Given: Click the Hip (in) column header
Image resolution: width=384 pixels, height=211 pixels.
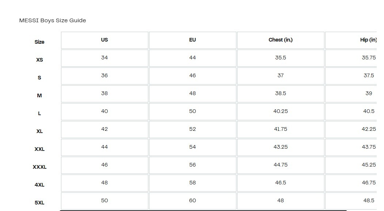Looking at the screenshot, I should click(368, 40).
